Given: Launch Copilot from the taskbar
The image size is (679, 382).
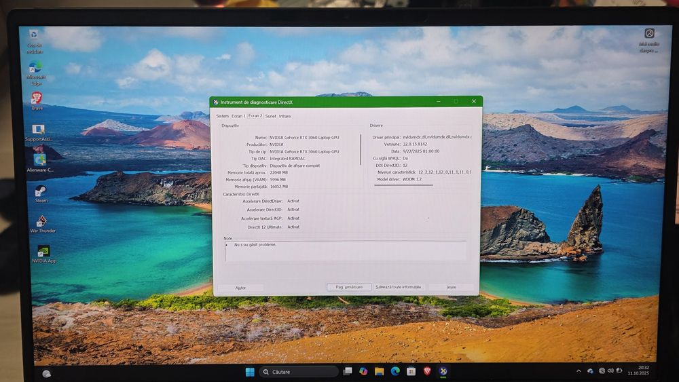Looking at the screenshot, I should tap(363, 371).
